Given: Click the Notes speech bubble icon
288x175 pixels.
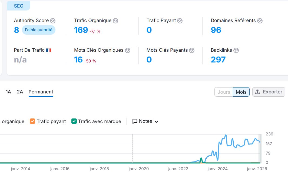Looking at the screenshot, I should pyautogui.click(x=135, y=121).
